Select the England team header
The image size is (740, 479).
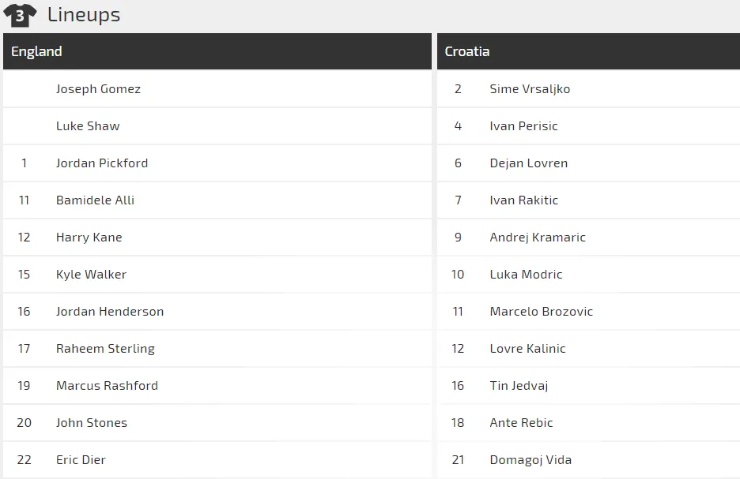click(36, 51)
